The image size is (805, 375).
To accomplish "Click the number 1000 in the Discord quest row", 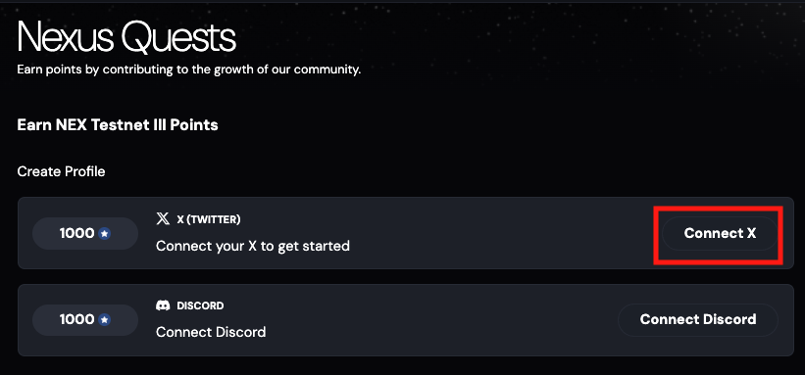I will click(x=77, y=320).
